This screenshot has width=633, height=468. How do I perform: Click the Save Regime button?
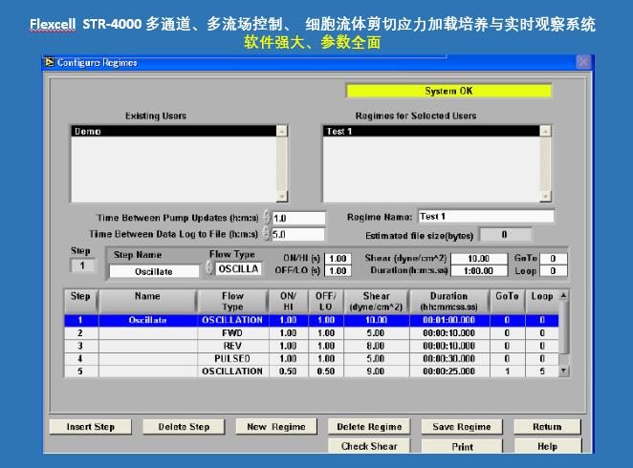click(462, 427)
